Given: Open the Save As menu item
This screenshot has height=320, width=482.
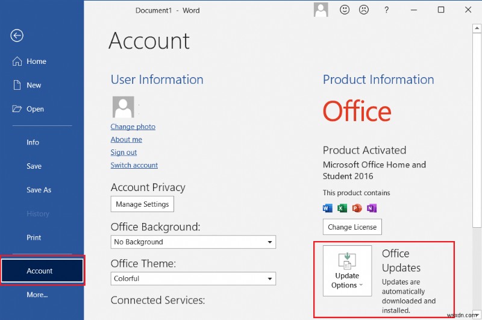Looking at the screenshot, I should pyautogui.click(x=39, y=190).
